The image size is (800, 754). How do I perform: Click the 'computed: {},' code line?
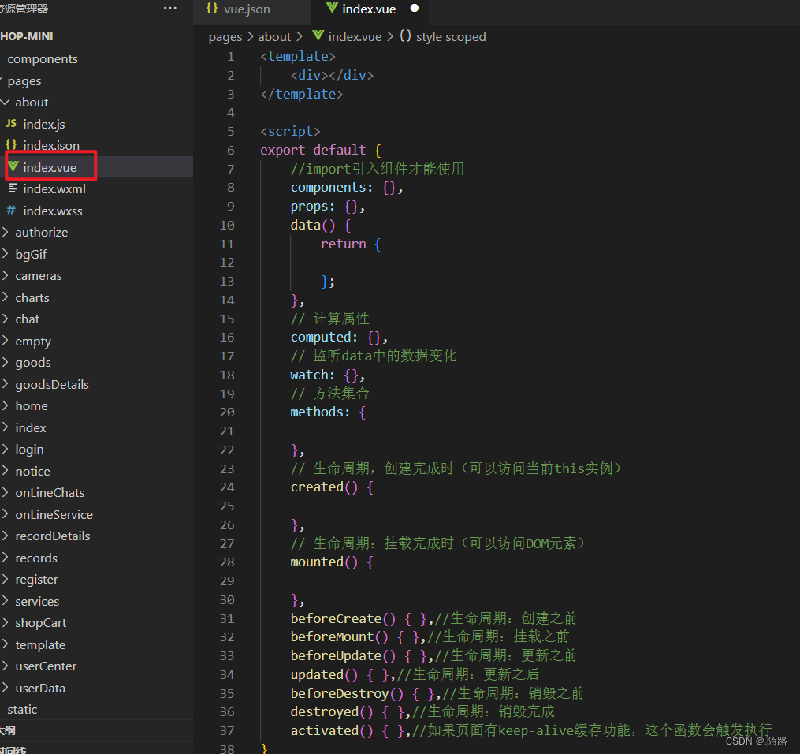(x=339, y=337)
